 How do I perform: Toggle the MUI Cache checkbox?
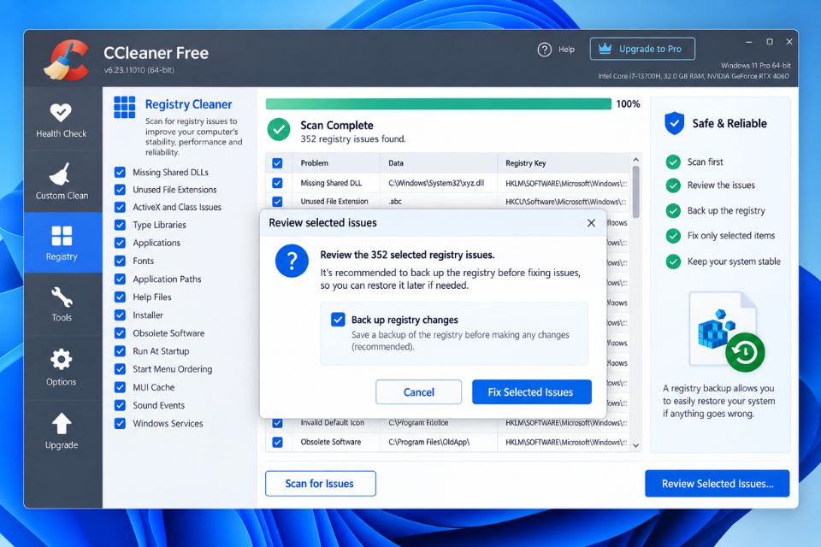click(x=120, y=387)
